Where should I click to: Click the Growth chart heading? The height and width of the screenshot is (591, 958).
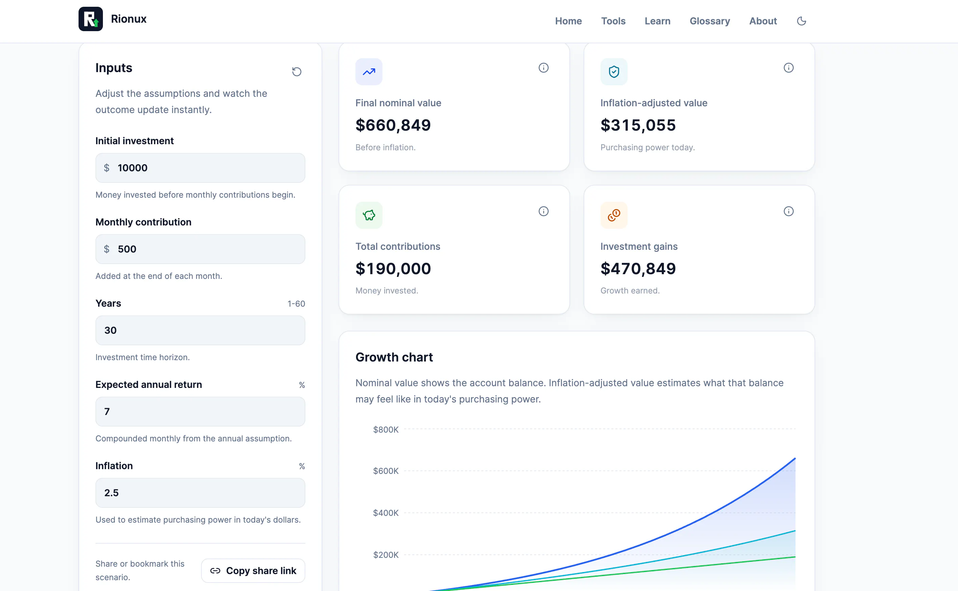coord(394,357)
